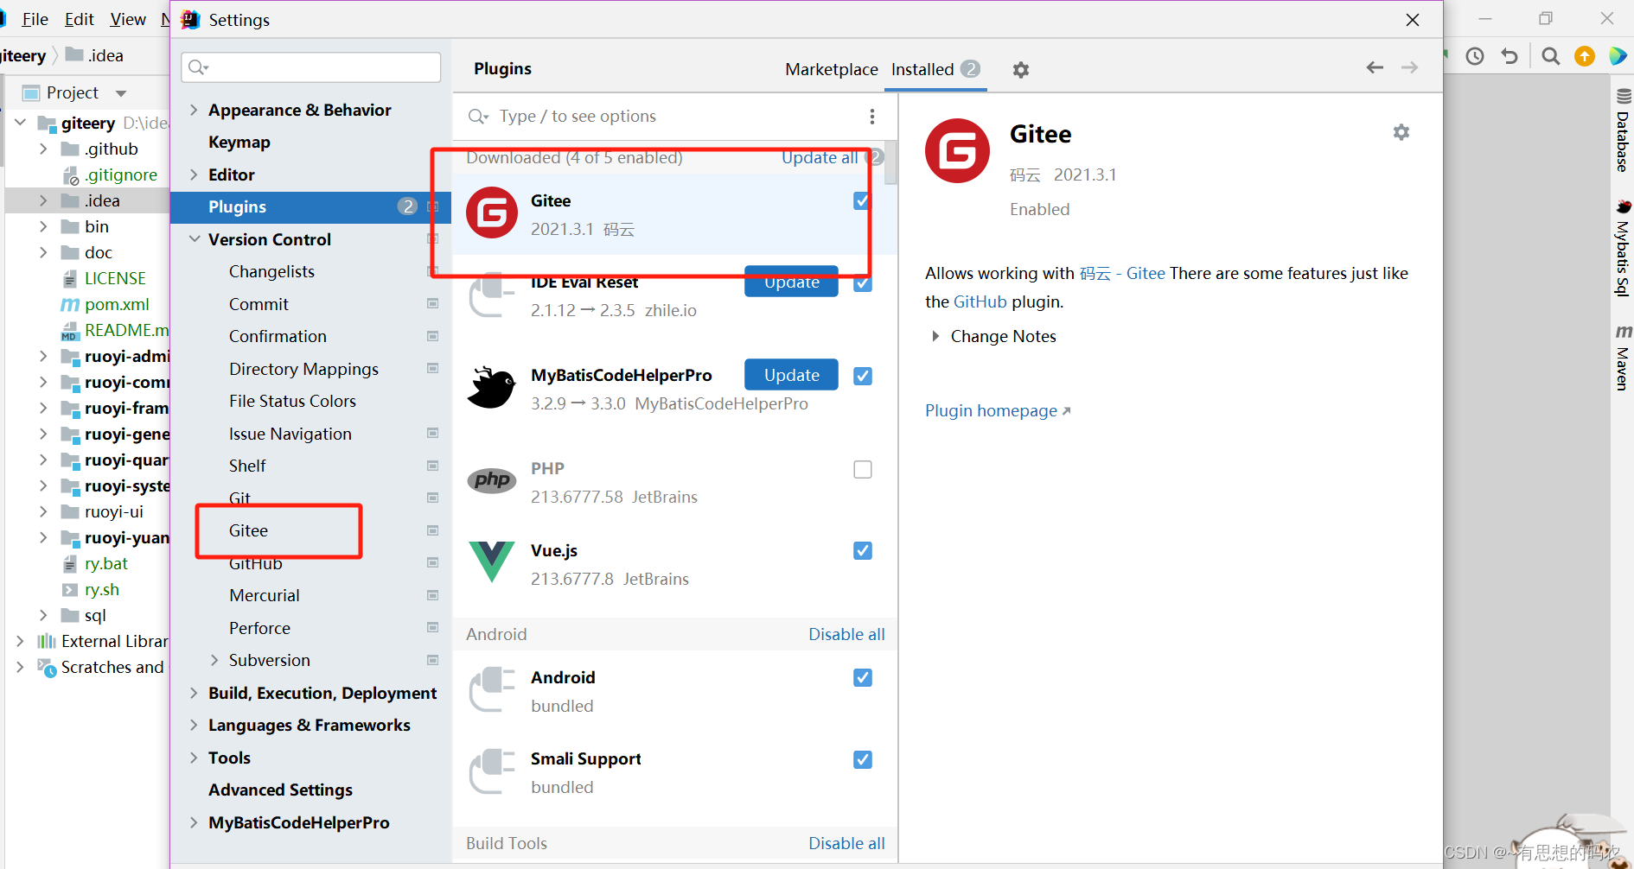Click the MyBatisCodeHelperPro Update button
The width and height of the screenshot is (1634, 869).
[x=791, y=375]
